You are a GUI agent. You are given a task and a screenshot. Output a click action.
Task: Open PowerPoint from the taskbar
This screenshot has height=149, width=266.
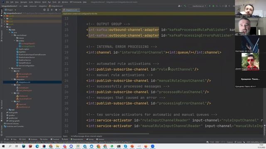[x=132, y=146]
